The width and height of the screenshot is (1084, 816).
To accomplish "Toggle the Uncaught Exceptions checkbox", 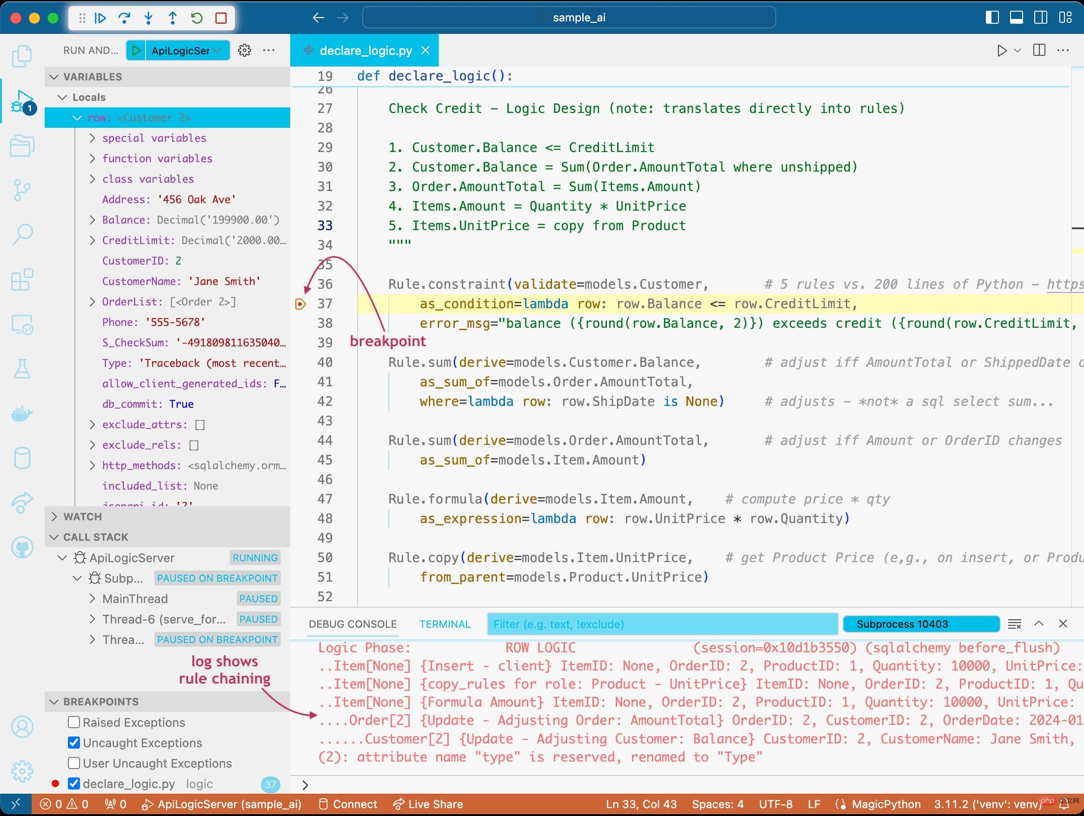I will 73,742.
